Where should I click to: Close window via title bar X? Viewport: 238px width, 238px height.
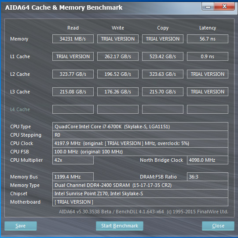point(224,6)
